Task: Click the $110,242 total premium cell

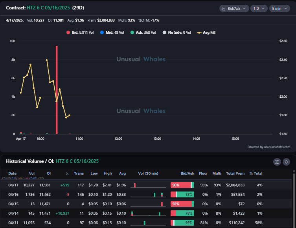Action: click(237, 223)
